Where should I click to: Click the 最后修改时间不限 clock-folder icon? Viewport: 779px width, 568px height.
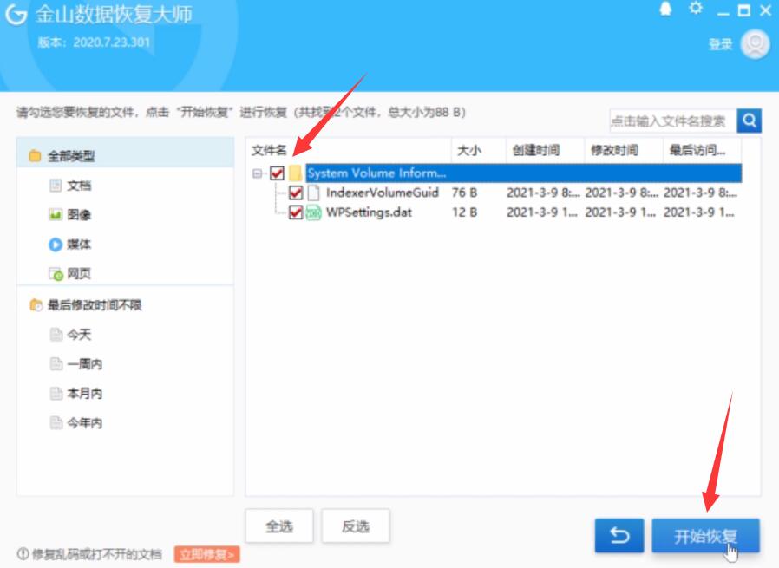point(36,305)
